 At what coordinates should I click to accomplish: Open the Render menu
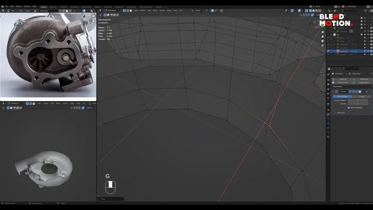(x=19, y=6)
